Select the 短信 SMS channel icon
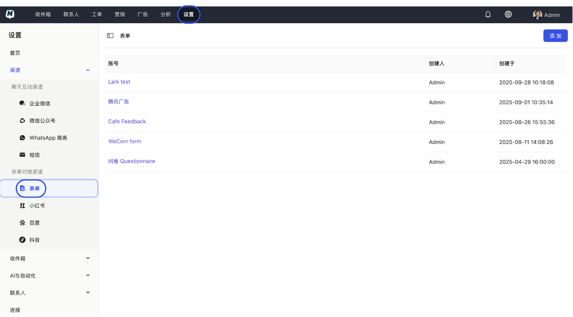 click(22, 155)
